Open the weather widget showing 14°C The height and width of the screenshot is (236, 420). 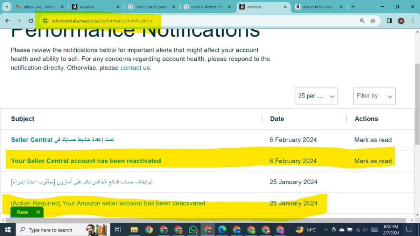pyautogui.click(x=306, y=230)
